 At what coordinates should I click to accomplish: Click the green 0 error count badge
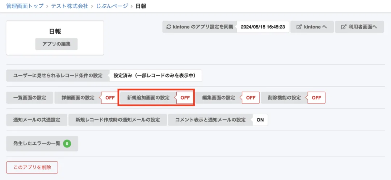(x=67, y=144)
